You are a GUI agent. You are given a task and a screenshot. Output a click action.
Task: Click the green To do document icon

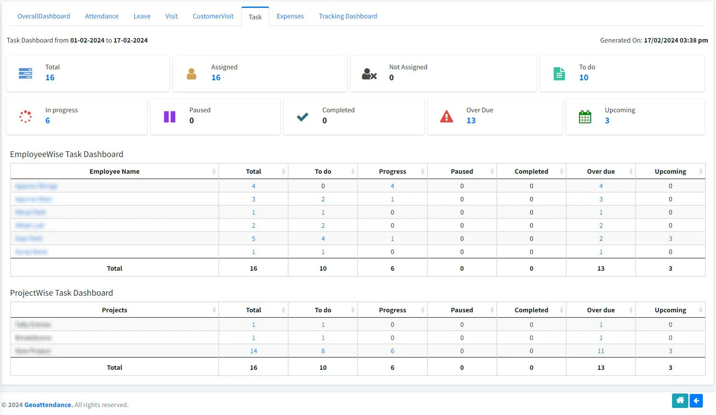(x=559, y=73)
